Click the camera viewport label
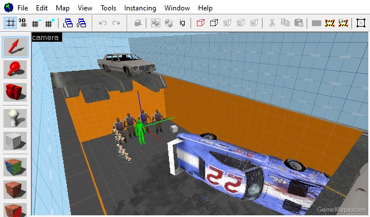This screenshot has height=217, width=370. (x=45, y=38)
